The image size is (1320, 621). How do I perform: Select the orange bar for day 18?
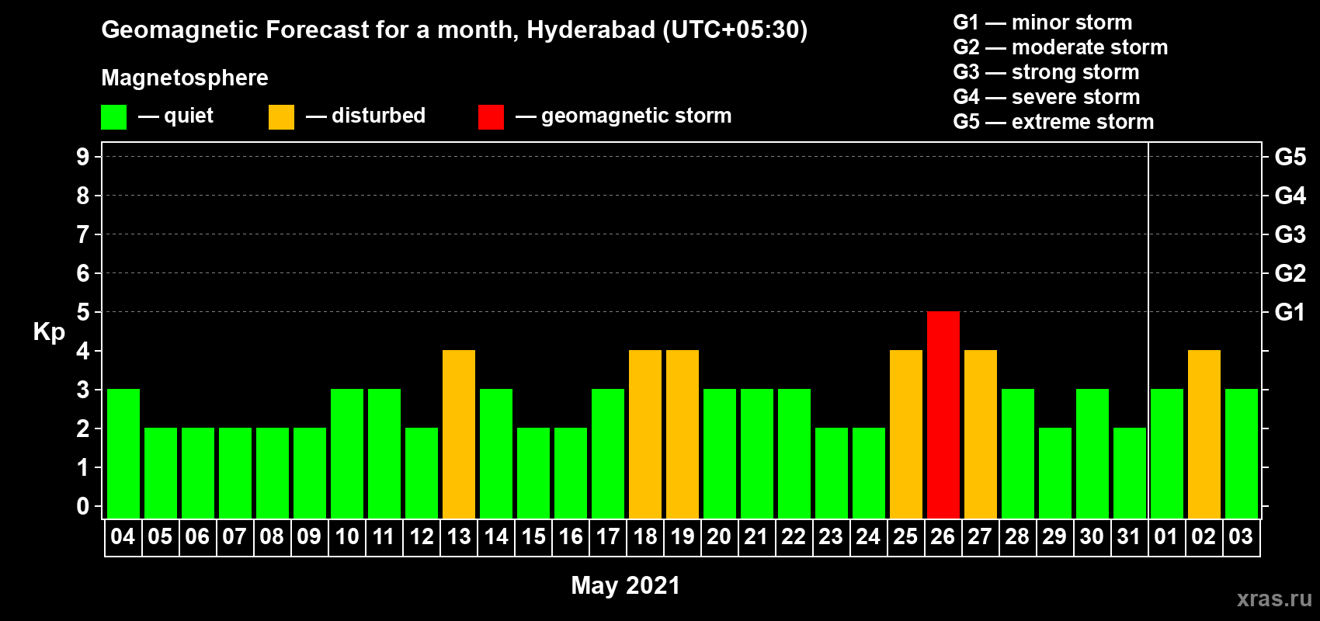click(645, 434)
